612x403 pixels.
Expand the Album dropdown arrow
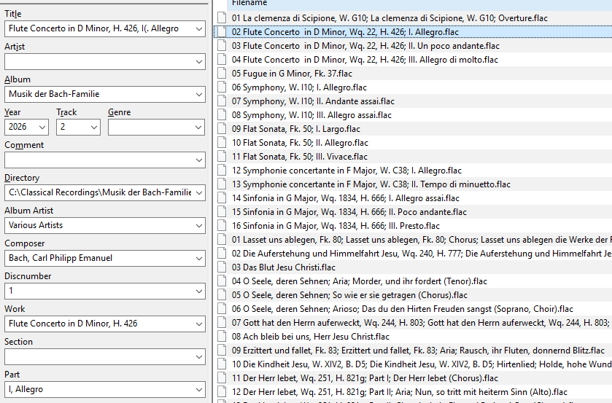pos(199,95)
